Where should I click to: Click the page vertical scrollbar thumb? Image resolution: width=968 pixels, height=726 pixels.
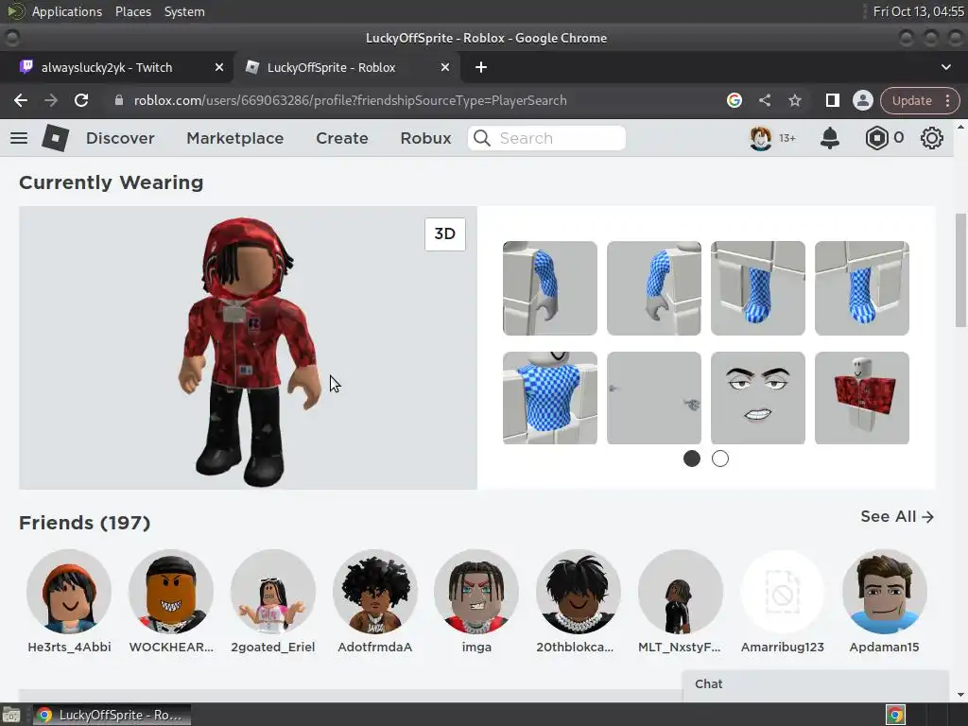(960, 270)
